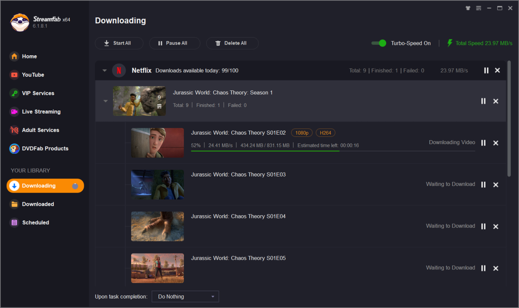Click the StreamFab sloth logo
Screen dimensions: 519x308
point(19,22)
